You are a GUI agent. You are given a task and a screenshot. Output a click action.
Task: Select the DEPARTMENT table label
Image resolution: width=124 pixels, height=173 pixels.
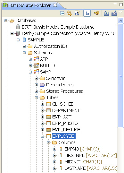coord(66,110)
